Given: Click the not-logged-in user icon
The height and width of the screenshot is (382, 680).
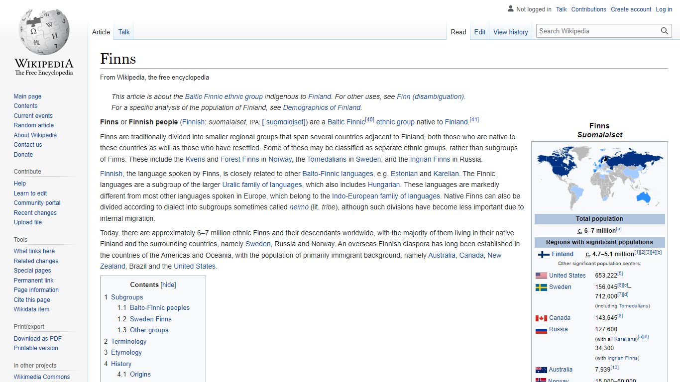Looking at the screenshot, I should pos(510,9).
